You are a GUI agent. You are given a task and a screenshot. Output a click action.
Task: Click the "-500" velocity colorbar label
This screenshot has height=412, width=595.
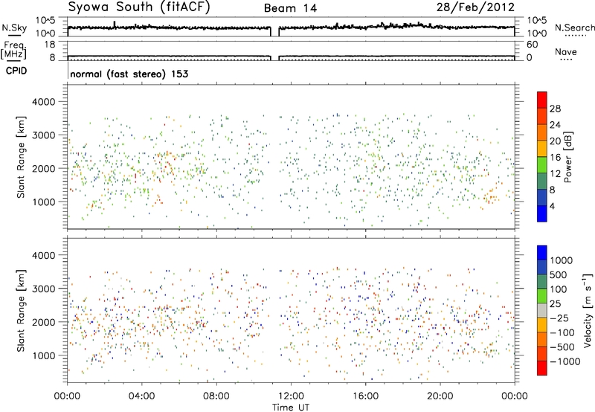562,347
